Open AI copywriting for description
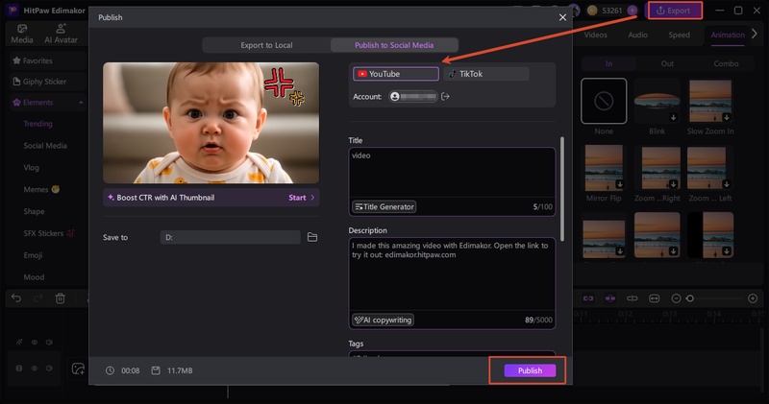The width and height of the screenshot is (769, 404). click(x=383, y=320)
